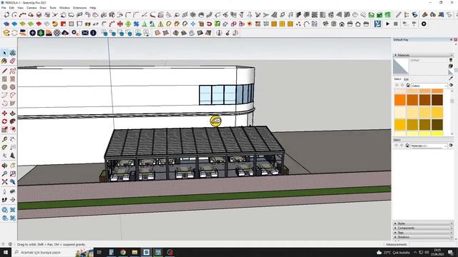Image resolution: width=458 pixels, height=257 pixels.
Task: Select the pink Eraser tool
Action: (x=13, y=61)
